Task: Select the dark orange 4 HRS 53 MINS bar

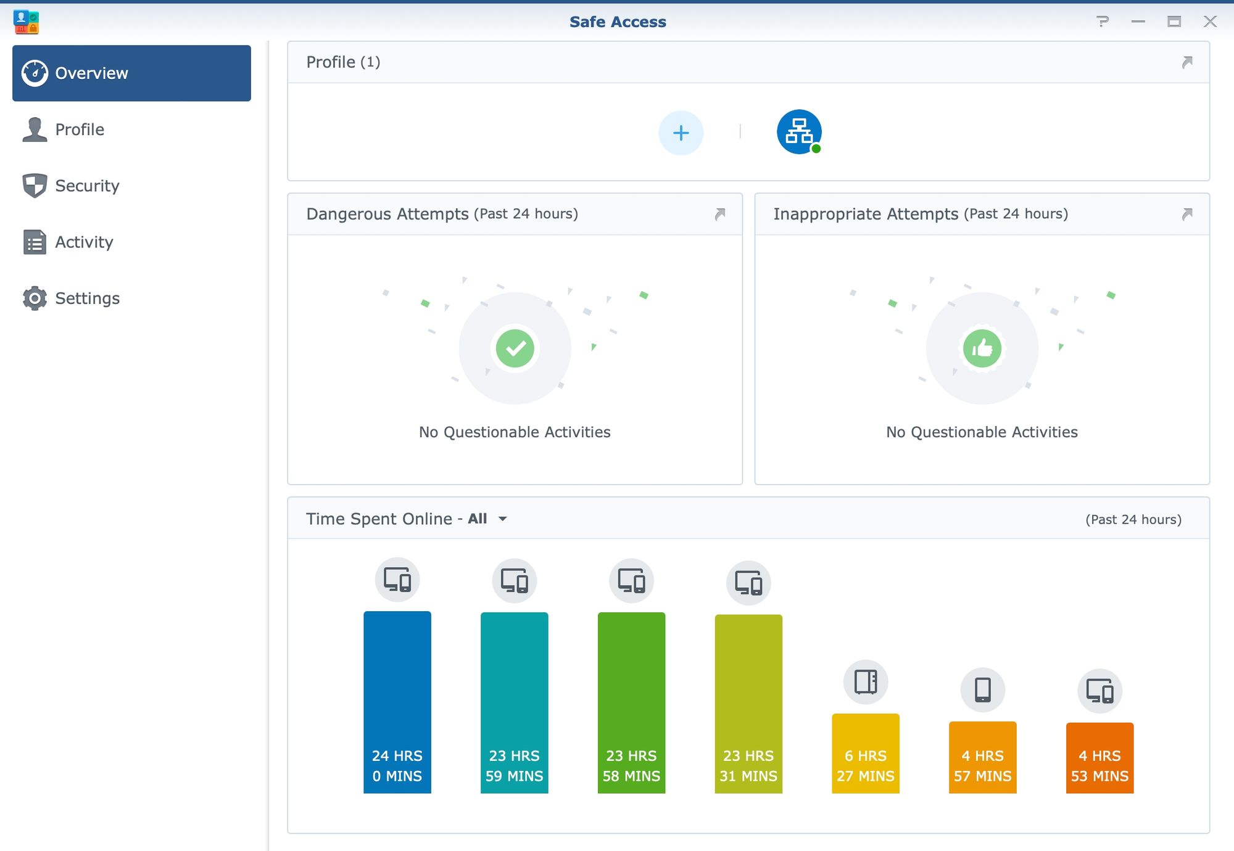Action: point(1100,758)
